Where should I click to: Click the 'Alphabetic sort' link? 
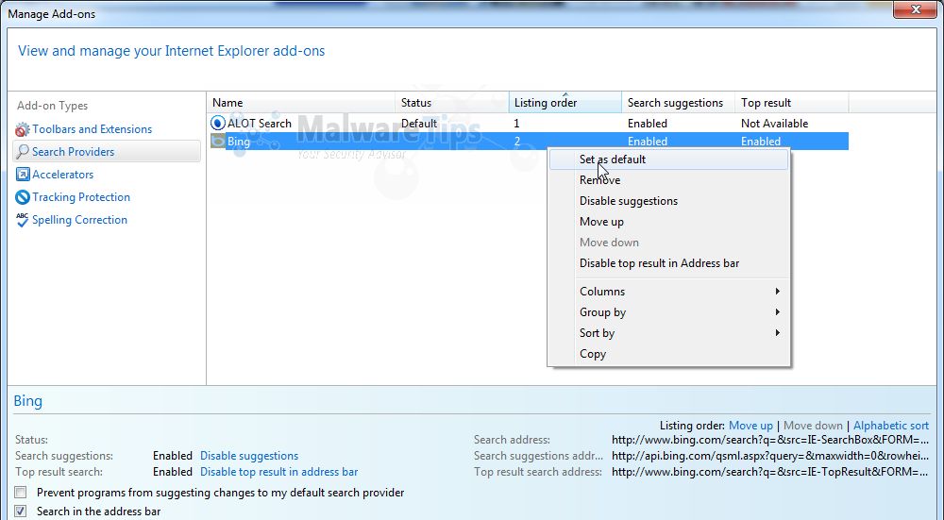coord(891,426)
